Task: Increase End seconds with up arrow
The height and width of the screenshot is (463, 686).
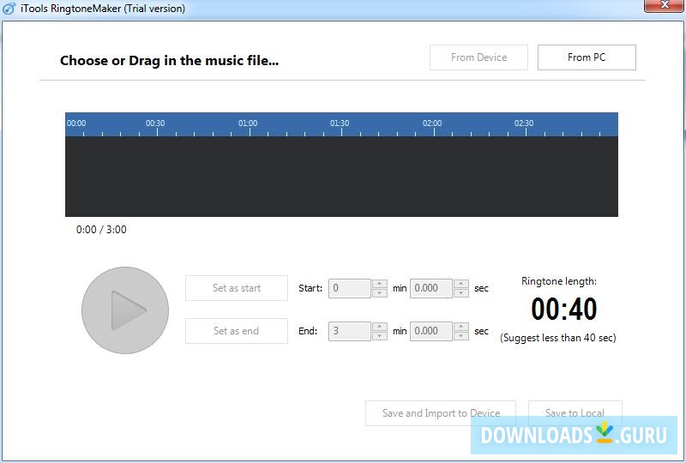Action: click(x=461, y=327)
